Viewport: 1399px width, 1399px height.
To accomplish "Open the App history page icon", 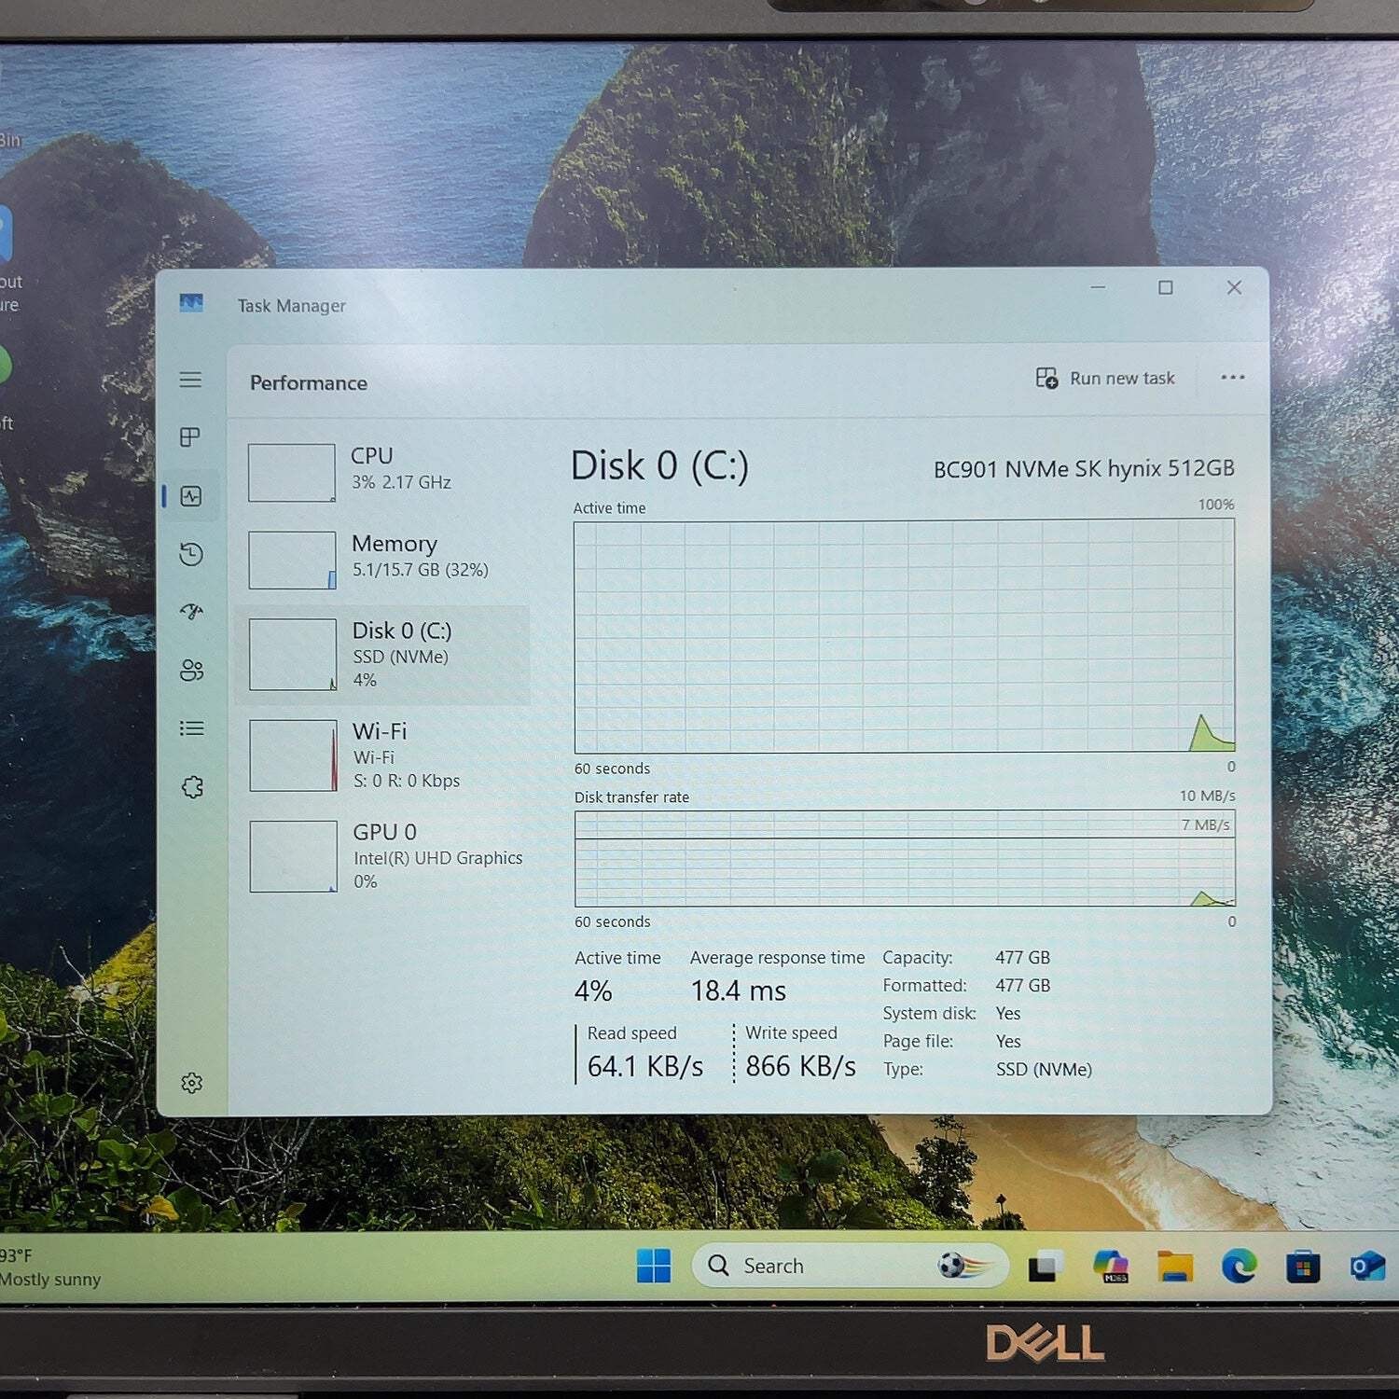I will 191,554.
